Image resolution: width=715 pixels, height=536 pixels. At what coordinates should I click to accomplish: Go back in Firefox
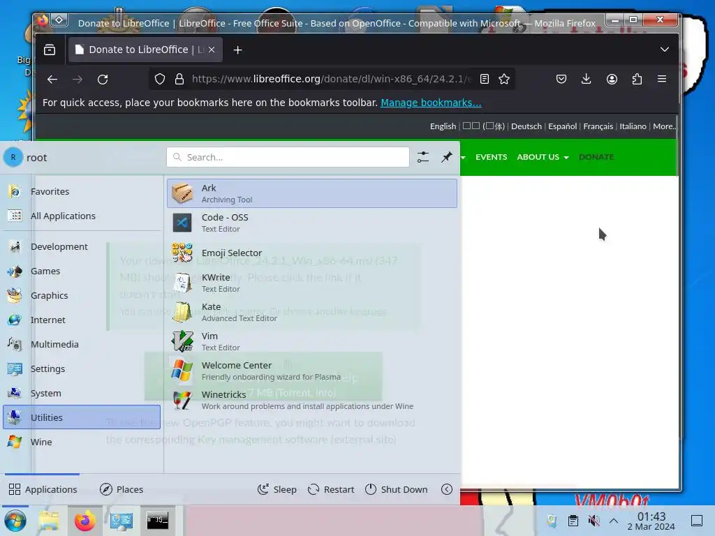pyautogui.click(x=52, y=80)
